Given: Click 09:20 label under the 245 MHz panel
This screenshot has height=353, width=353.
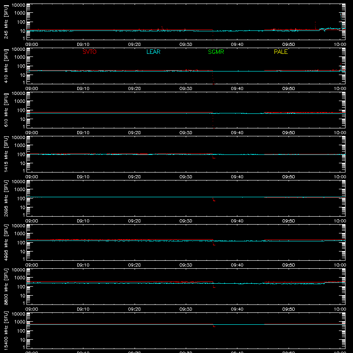Looking at the screenshot, I should [x=135, y=45].
